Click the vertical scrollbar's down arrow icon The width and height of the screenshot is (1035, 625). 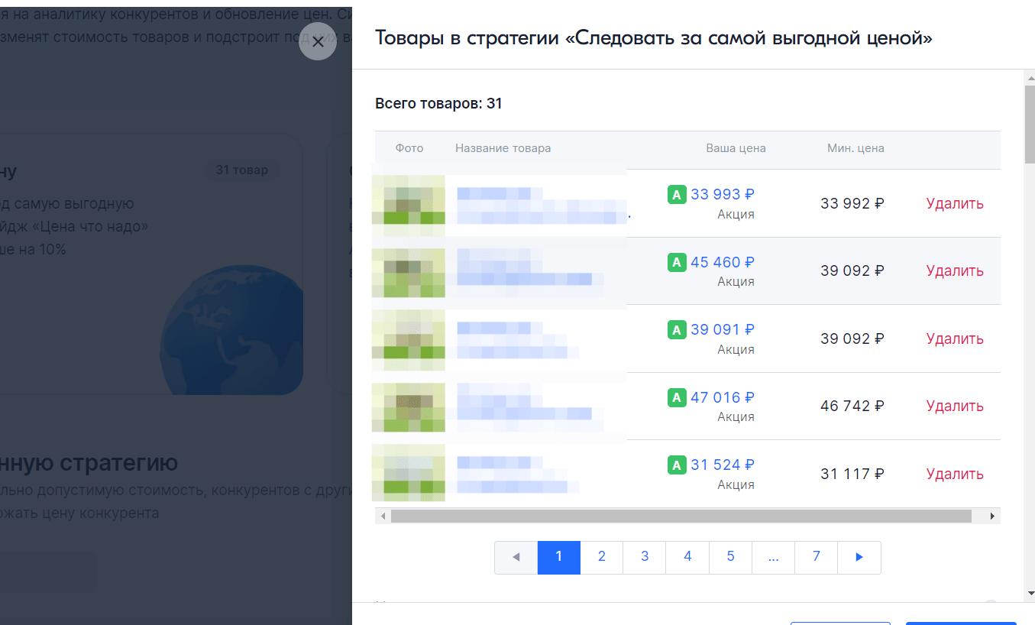(x=1029, y=594)
